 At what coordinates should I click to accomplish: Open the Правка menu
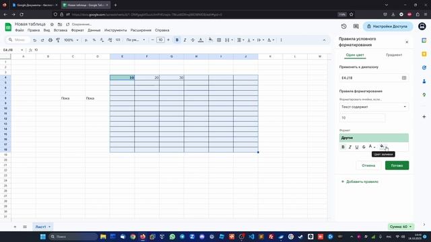(x=34, y=30)
